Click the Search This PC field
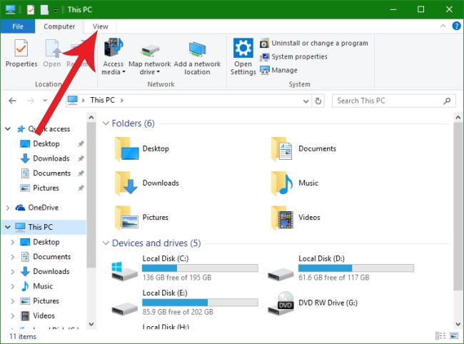This screenshot has height=344, width=464. click(393, 101)
